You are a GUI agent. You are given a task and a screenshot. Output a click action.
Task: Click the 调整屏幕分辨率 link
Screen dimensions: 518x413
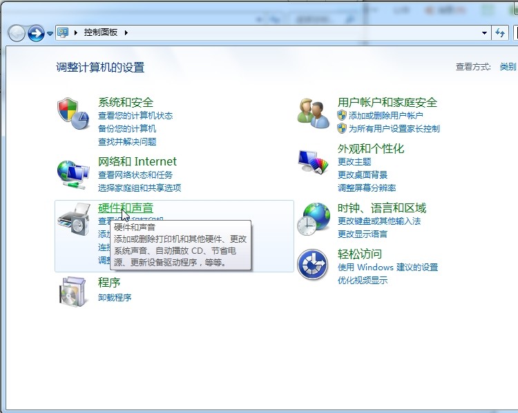(367, 188)
